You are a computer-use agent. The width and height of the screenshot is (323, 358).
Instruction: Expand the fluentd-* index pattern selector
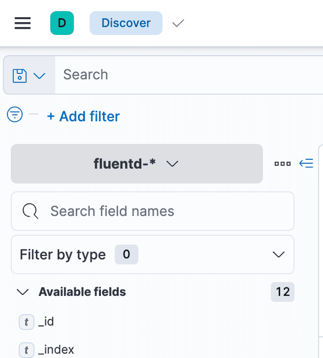(x=137, y=164)
